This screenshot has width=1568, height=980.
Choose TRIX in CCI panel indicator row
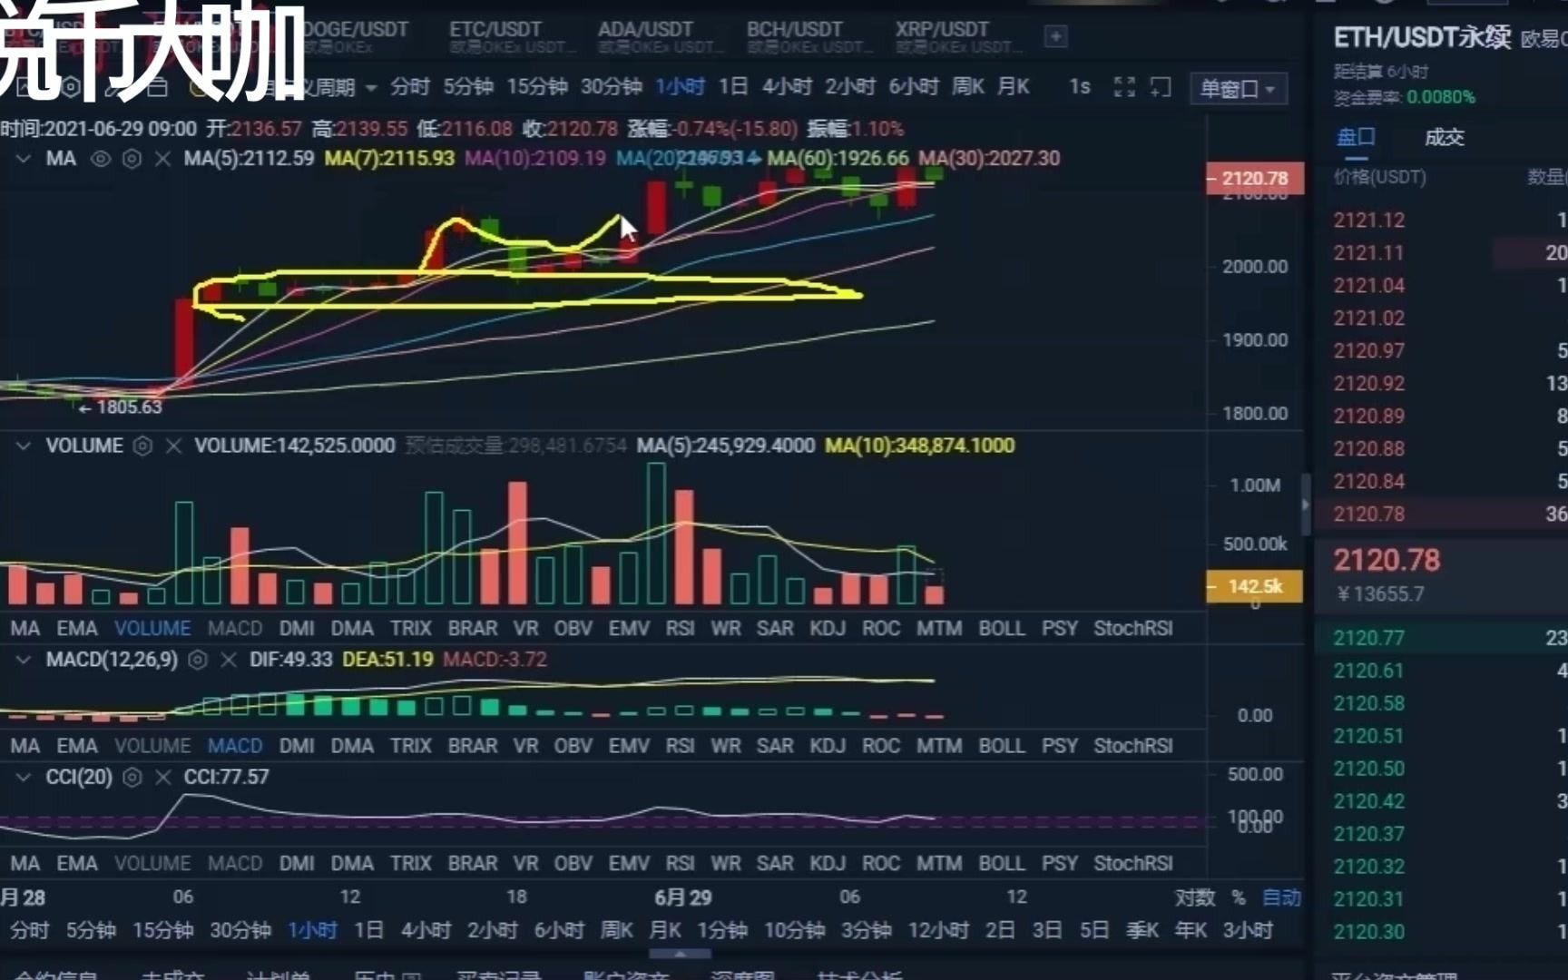[x=410, y=864]
